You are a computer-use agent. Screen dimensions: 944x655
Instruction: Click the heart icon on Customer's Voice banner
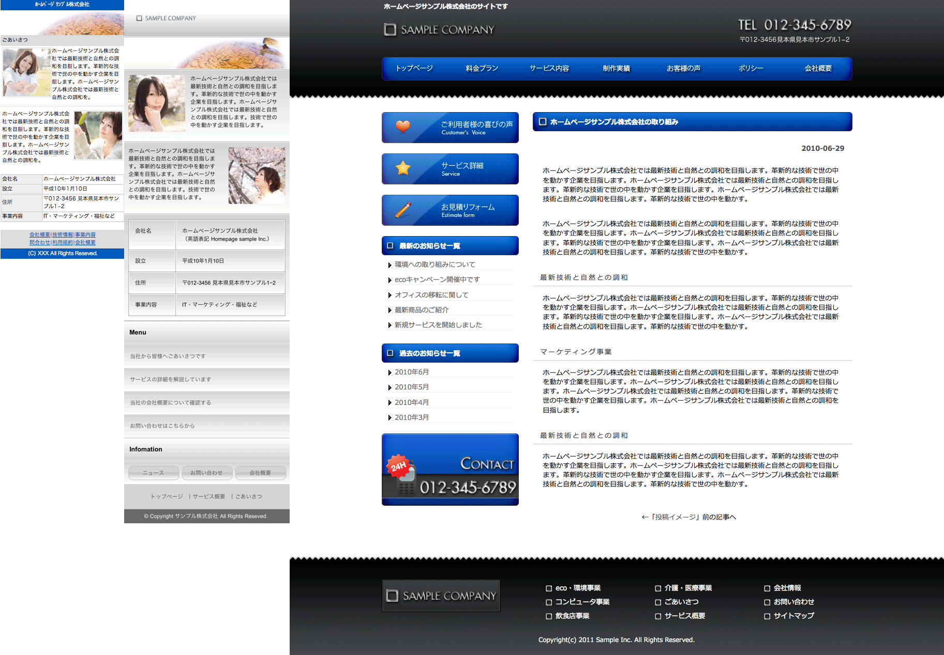click(x=403, y=127)
